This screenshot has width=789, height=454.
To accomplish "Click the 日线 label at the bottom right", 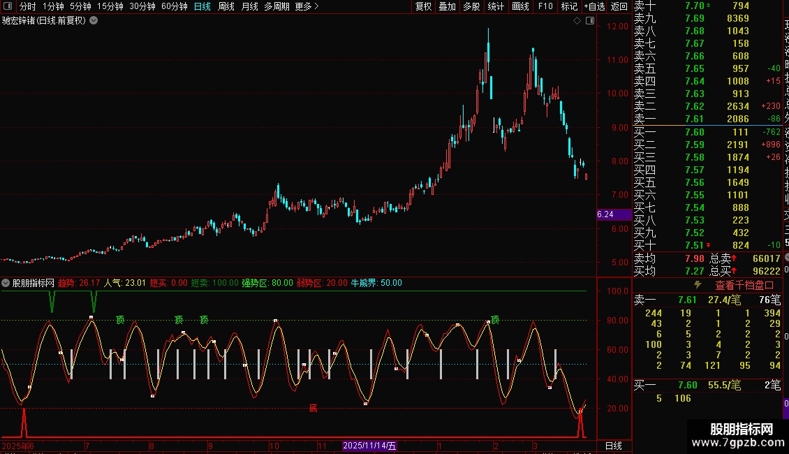I will coord(613,446).
